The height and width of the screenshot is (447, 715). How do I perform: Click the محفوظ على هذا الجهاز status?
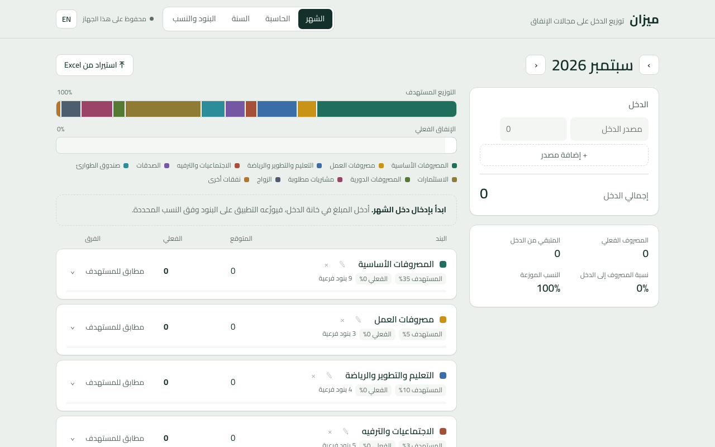(x=118, y=19)
